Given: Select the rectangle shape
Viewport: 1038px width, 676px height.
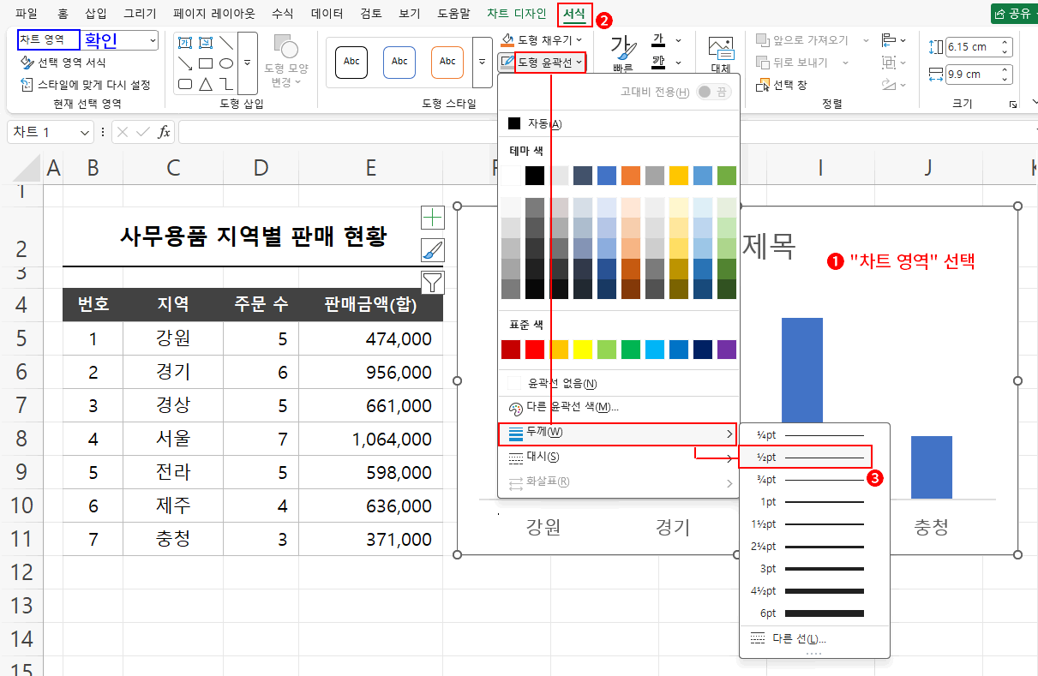Looking at the screenshot, I should coord(205,63).
